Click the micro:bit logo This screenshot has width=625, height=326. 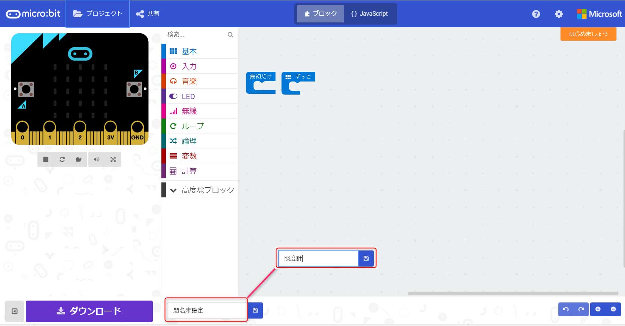(33, 14)
